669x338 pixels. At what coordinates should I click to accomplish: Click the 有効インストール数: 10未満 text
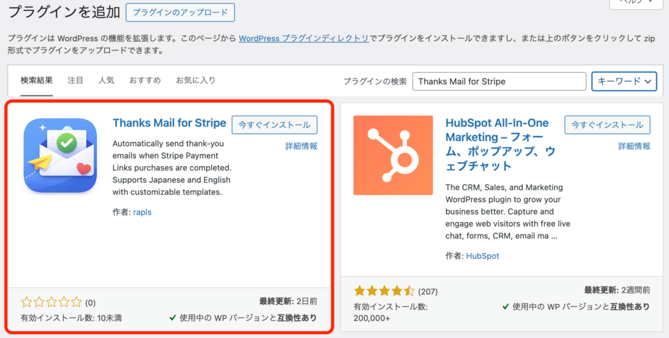tap(71, 318)
